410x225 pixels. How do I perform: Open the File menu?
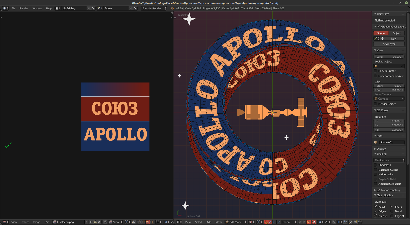[13, 8]
